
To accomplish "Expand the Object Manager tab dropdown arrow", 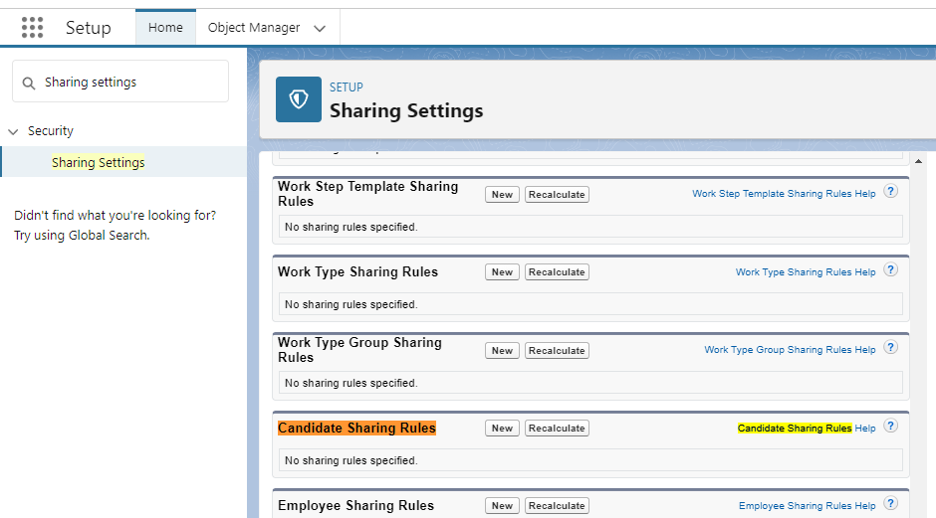I will tap(320, 29).
